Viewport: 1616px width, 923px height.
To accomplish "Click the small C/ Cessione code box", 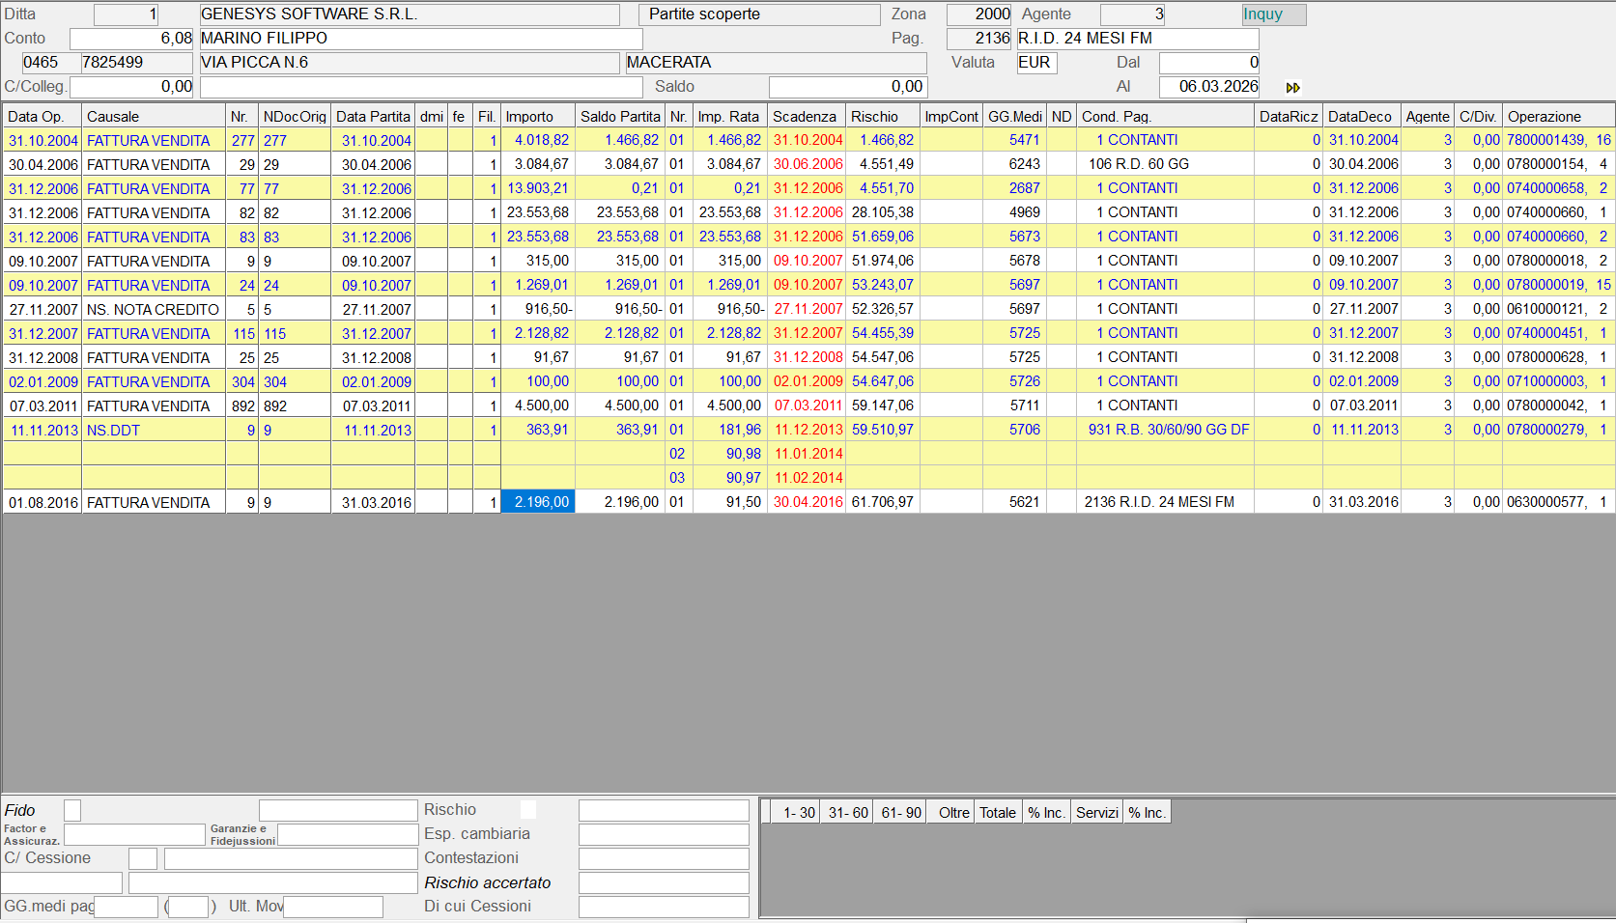I will [x=143, y=858].
